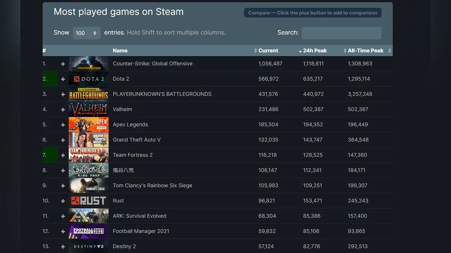Sort by All-Time Peak column header
Screen dimensions: 451x253
(x=365, y=51)
